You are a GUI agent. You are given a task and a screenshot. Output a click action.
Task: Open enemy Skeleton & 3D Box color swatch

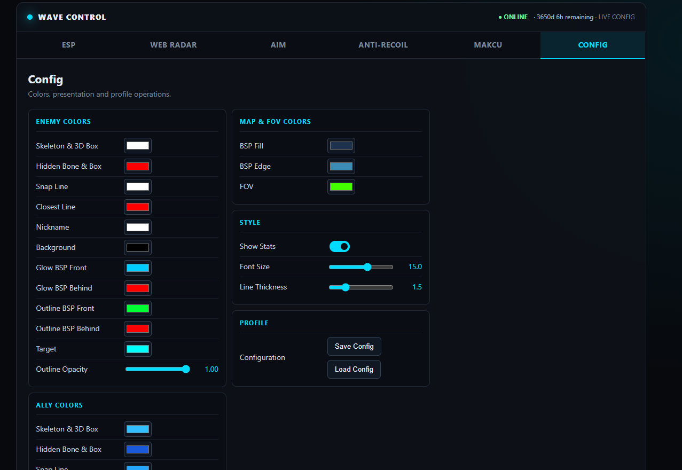pyautogui.click(x=138, y=146)
